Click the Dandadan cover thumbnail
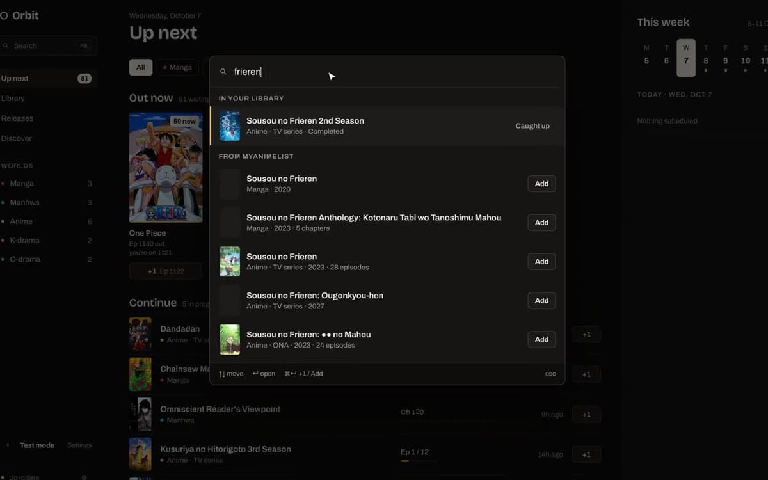Viewport: 768px width, 480px height. [140, 334]
